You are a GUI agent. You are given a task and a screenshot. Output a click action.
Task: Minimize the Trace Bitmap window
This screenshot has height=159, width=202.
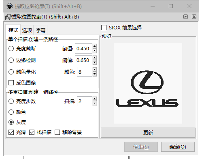[153, 6]
